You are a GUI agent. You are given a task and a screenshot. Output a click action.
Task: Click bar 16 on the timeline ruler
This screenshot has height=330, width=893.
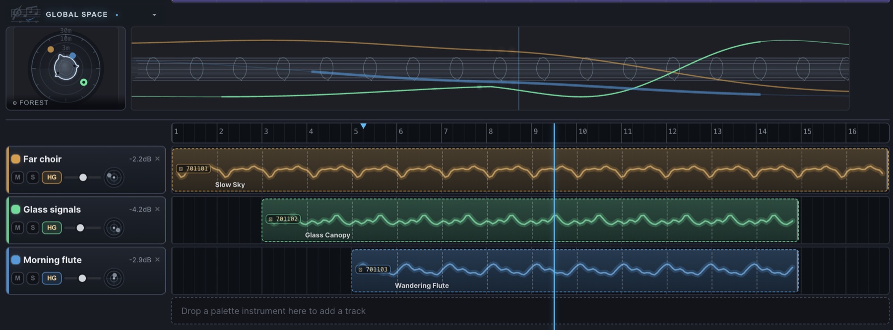pos(852,132)
